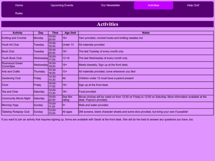Image resolution: width=215 pixels, height=161 pixels.
Task: Select the Tabletop Roleplay Club cell
Action: coord(18,112)
